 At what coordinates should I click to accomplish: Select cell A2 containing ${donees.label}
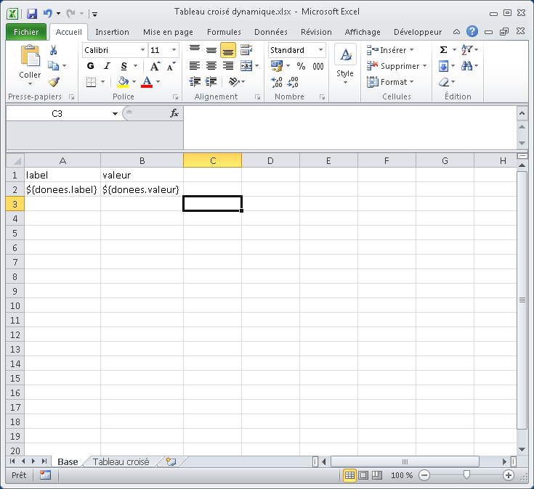(62, 189)
